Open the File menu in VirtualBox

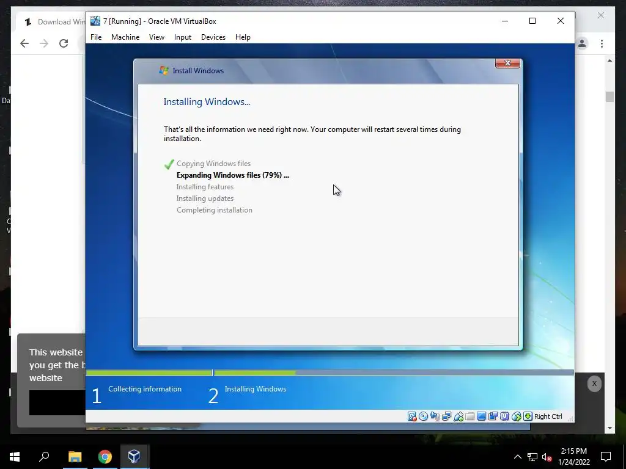(x=96, y=37)
